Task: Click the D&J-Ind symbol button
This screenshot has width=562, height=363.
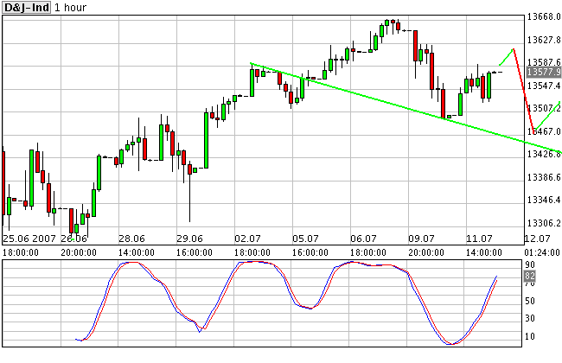Action: tap(26, 7)
